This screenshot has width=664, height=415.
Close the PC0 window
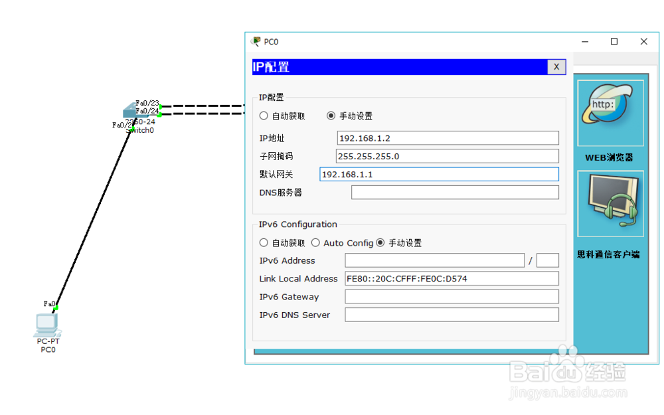(x=643, y=41)
